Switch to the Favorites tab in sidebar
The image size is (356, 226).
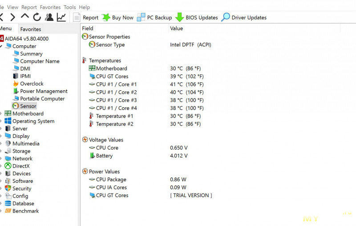click(x=31, y=29)
